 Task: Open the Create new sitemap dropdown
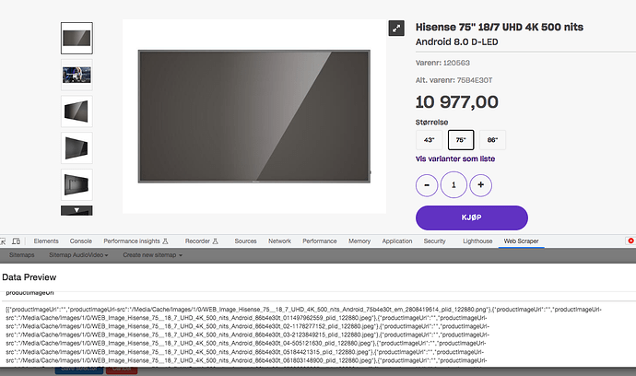click(152, 254)
